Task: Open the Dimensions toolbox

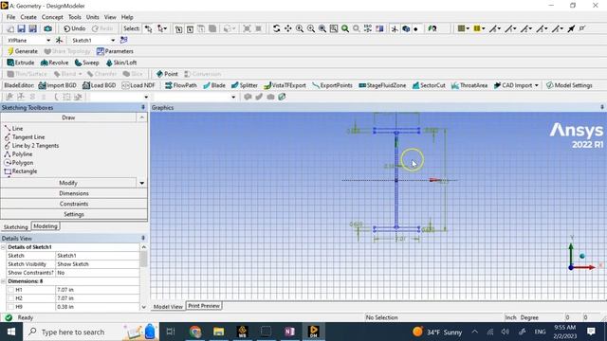Action: point(74,193)
